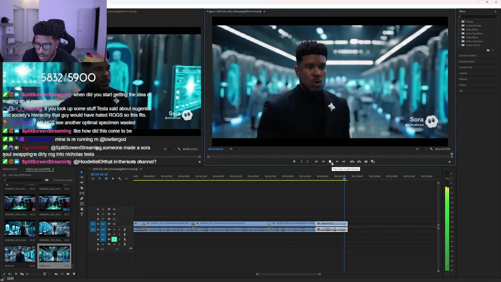501x282 pixels.
Task: Mute audio track A1
Action: [x=114, y=229]
